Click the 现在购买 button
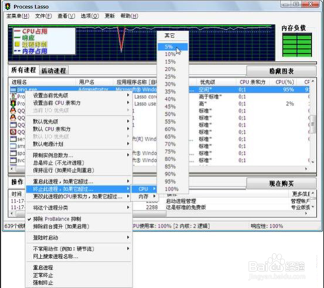 coord(281,184)
